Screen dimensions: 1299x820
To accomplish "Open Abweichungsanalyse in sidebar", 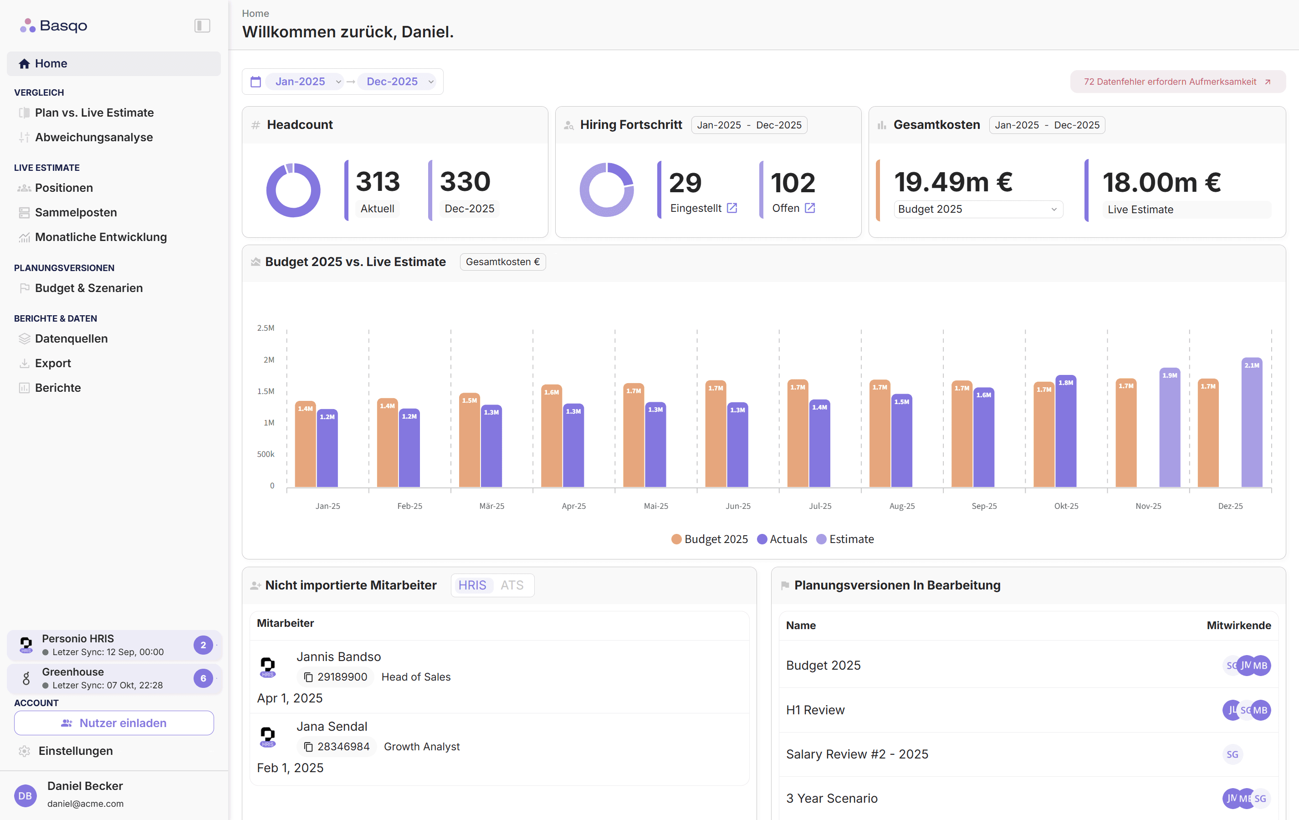I will click(x=94, y=137).
